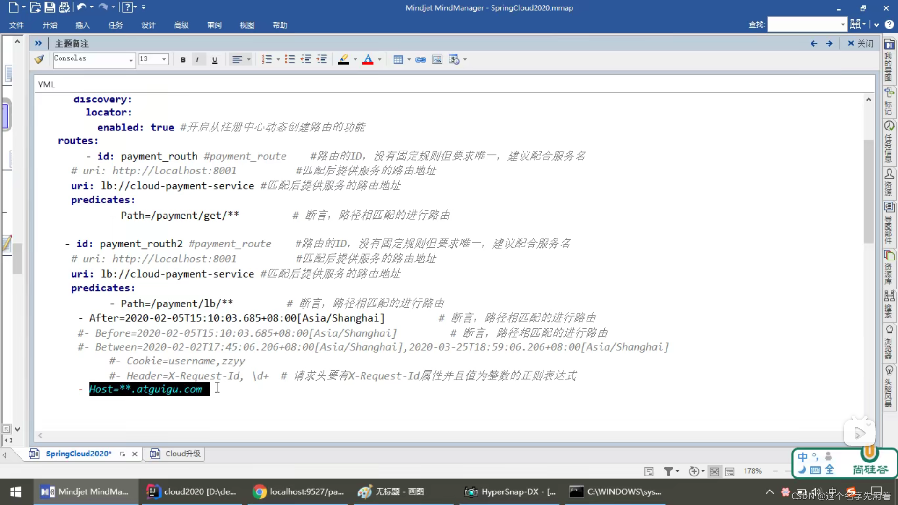Expand the table options arrow
The width and height of the screenshot is (898, 505).
tap(409, 59)
